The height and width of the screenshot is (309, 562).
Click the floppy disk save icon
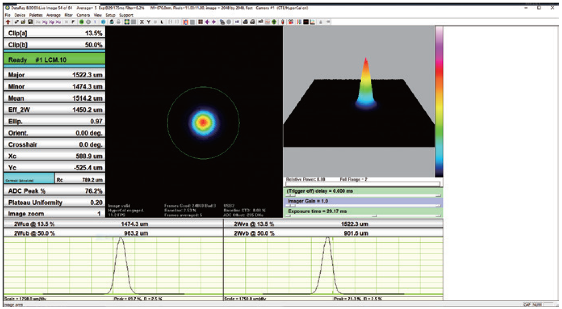(x=30, y=22)
